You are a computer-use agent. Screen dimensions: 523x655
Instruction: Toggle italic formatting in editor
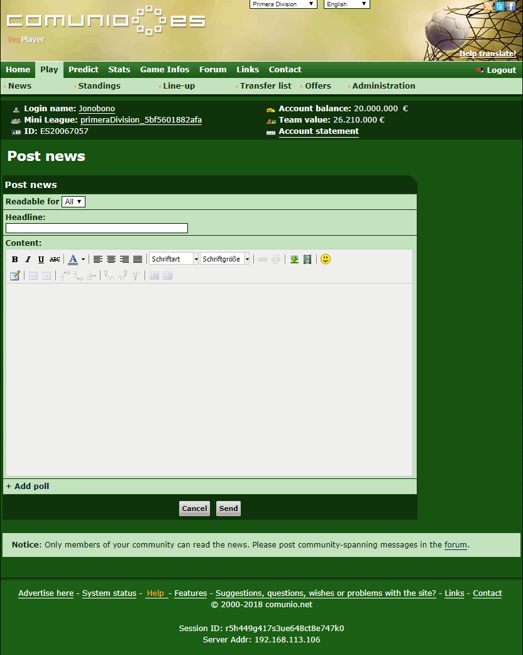point(28,260)
